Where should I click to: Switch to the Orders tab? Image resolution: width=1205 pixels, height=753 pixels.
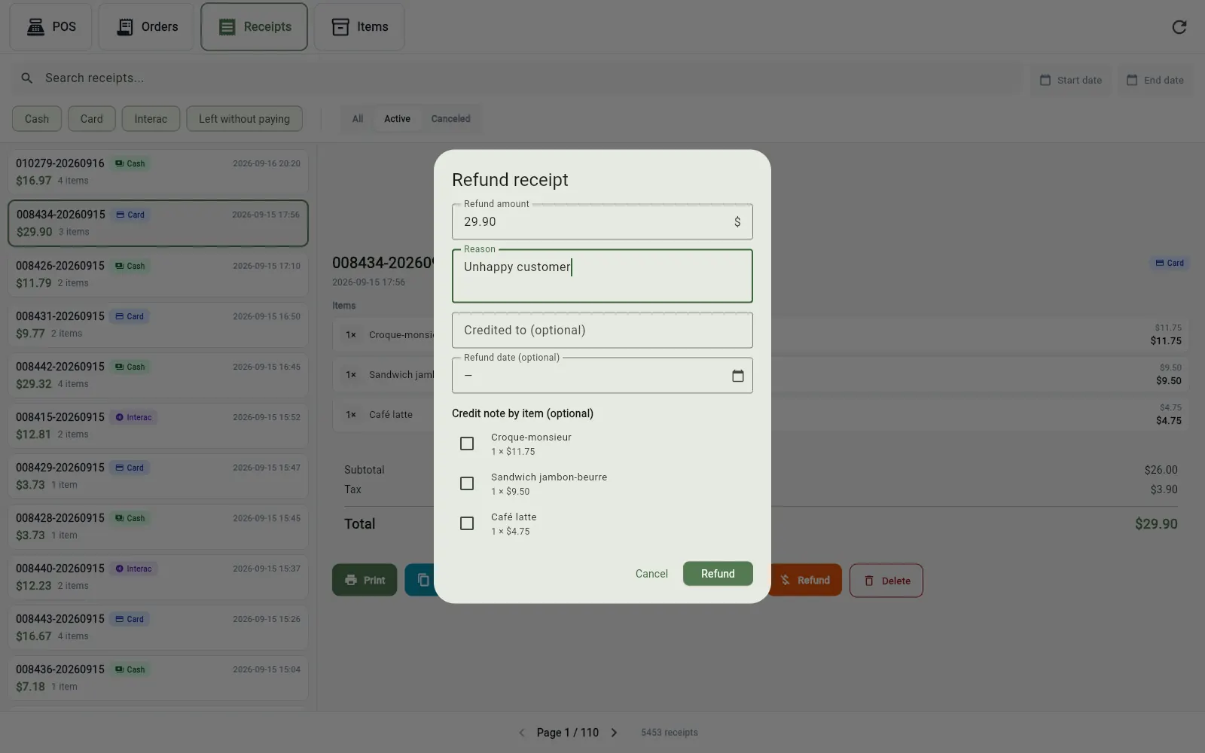[x=146, y=27]
